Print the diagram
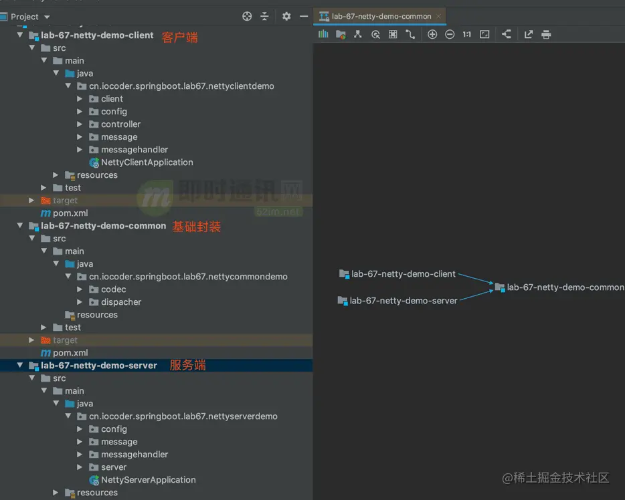Screen dimensions: 625x500 point(546,35)
